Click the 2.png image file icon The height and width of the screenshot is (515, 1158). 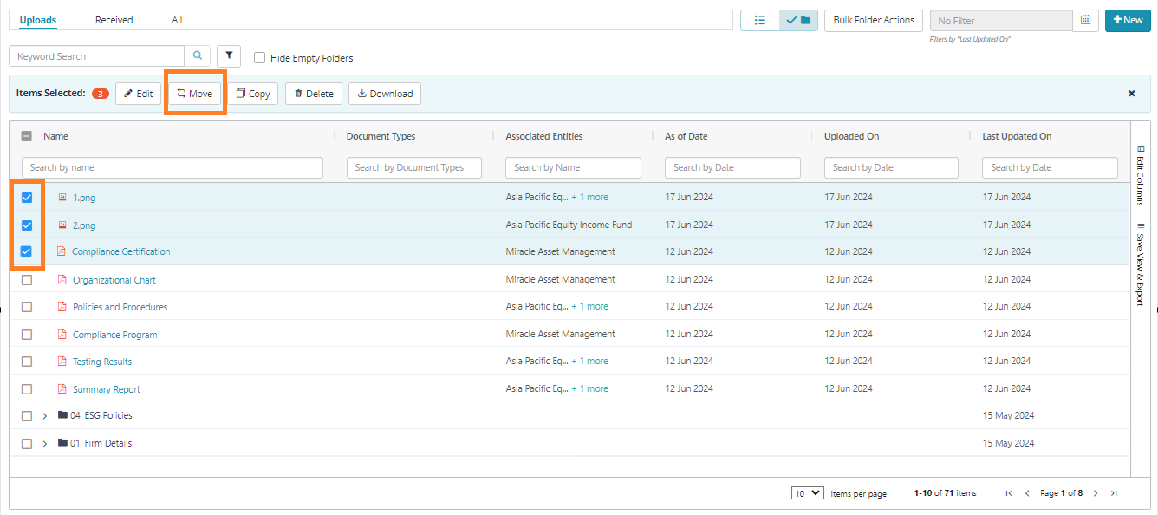(x=62, y=225)
